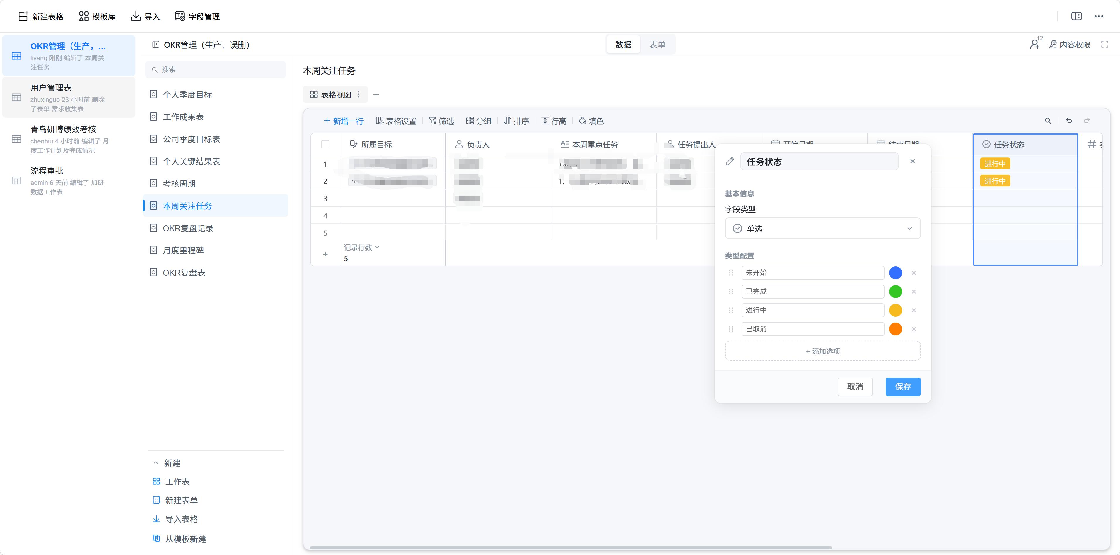Remove the 未开始 option
Screen dimensions: 1120x555
pos(914,273)
